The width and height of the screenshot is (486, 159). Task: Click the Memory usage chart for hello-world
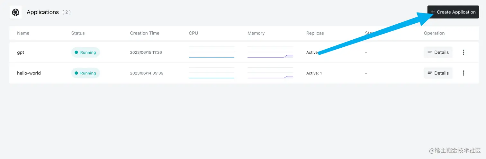coord(270,73)
